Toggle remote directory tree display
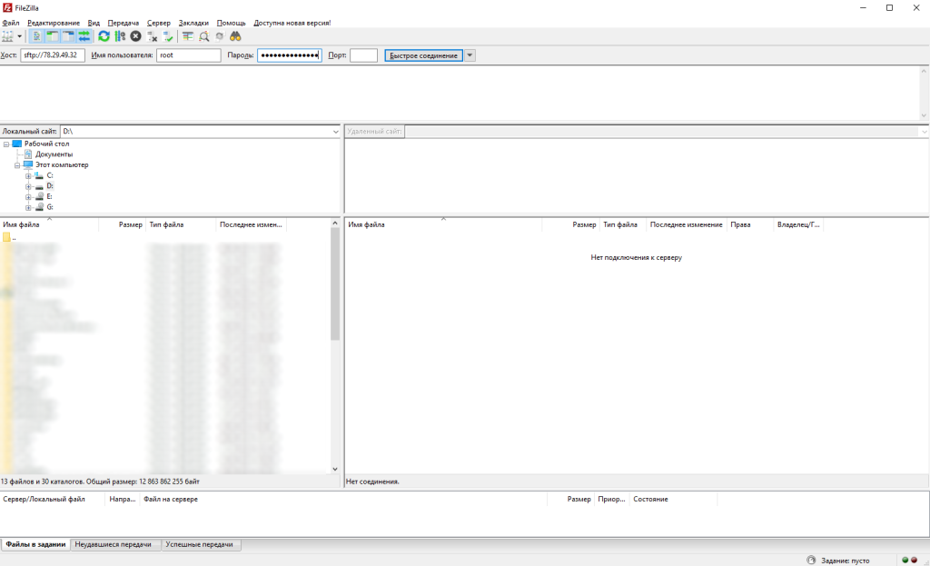930x566 pixels. click(68, 36)
